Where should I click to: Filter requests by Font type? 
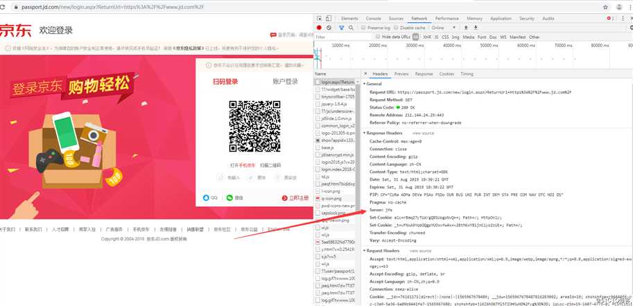[482, 37]
